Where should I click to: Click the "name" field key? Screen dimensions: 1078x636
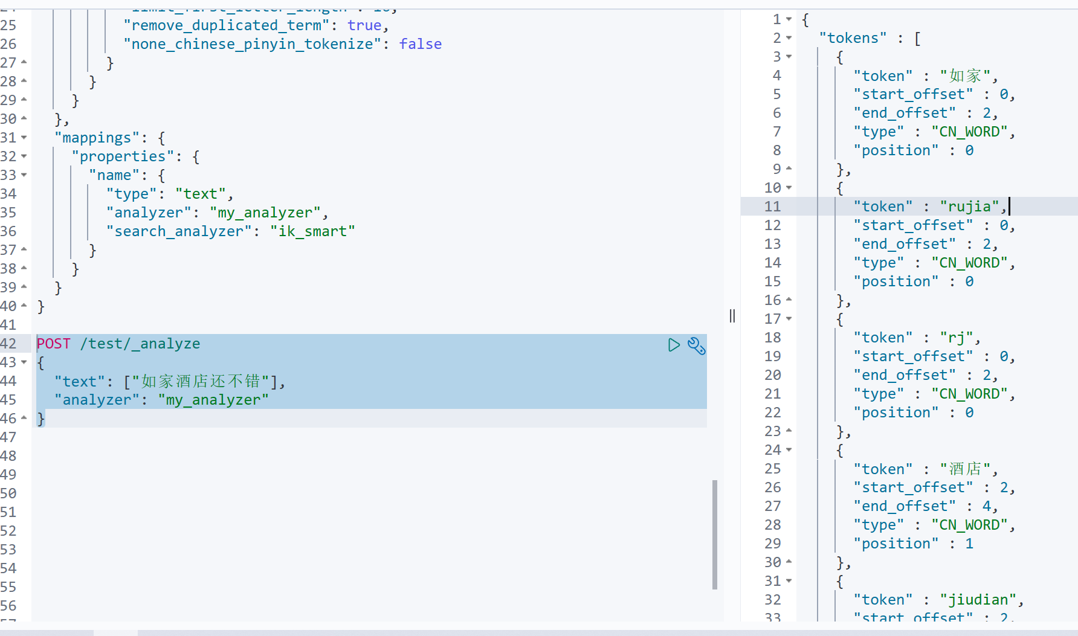[115, 175]
